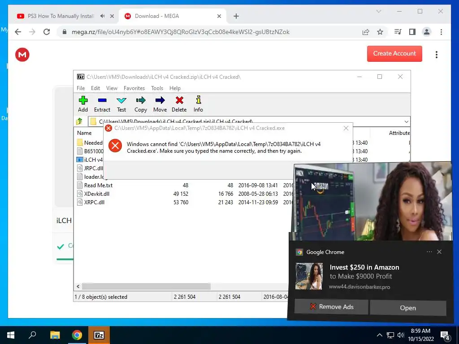Click the notification ad thumbnail image

pos(309,276)
